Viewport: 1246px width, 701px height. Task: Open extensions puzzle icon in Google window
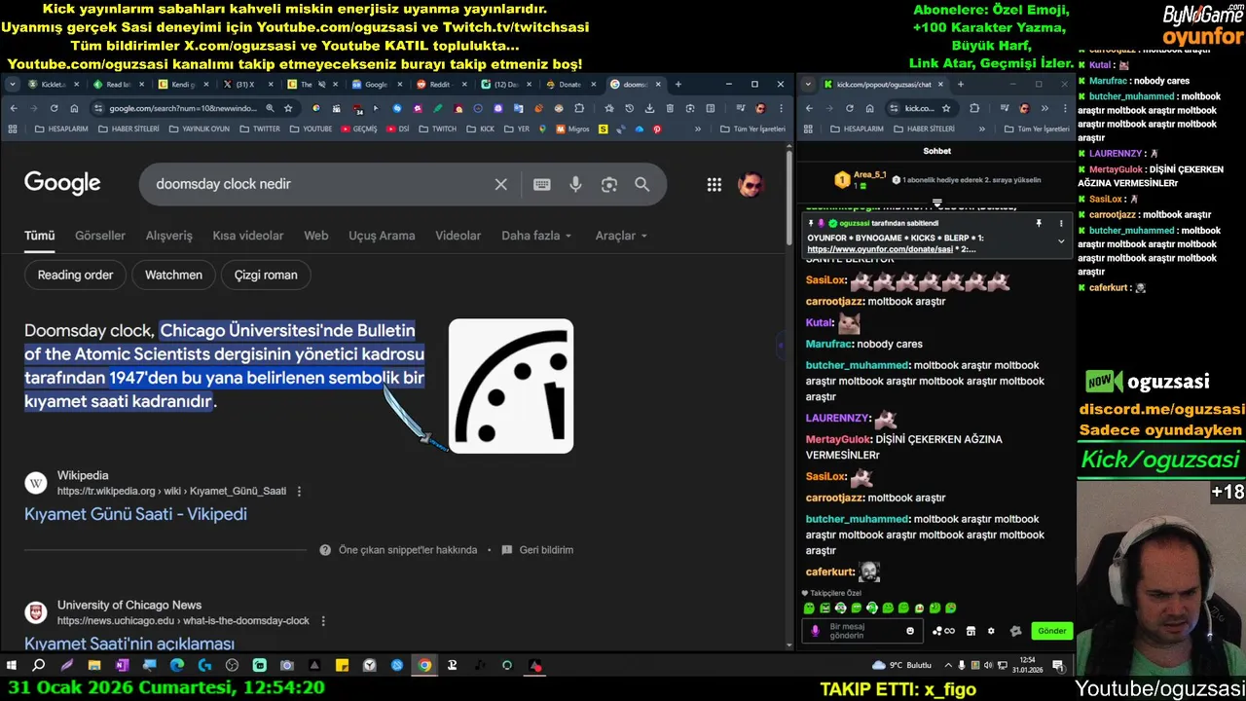579,108
